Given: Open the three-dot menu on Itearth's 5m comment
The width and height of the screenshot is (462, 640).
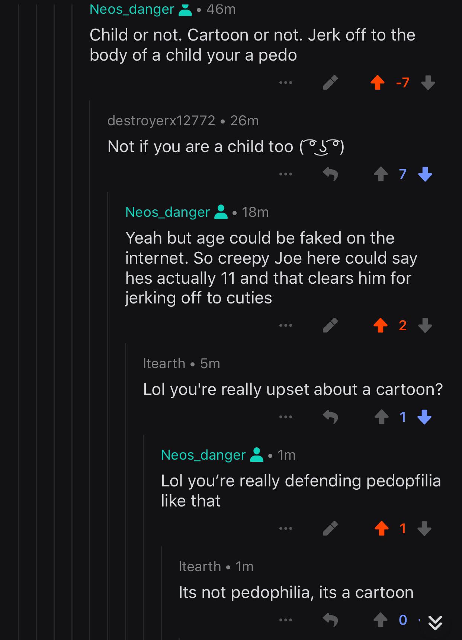Looking at the screenshot, I should click(286, 417).
